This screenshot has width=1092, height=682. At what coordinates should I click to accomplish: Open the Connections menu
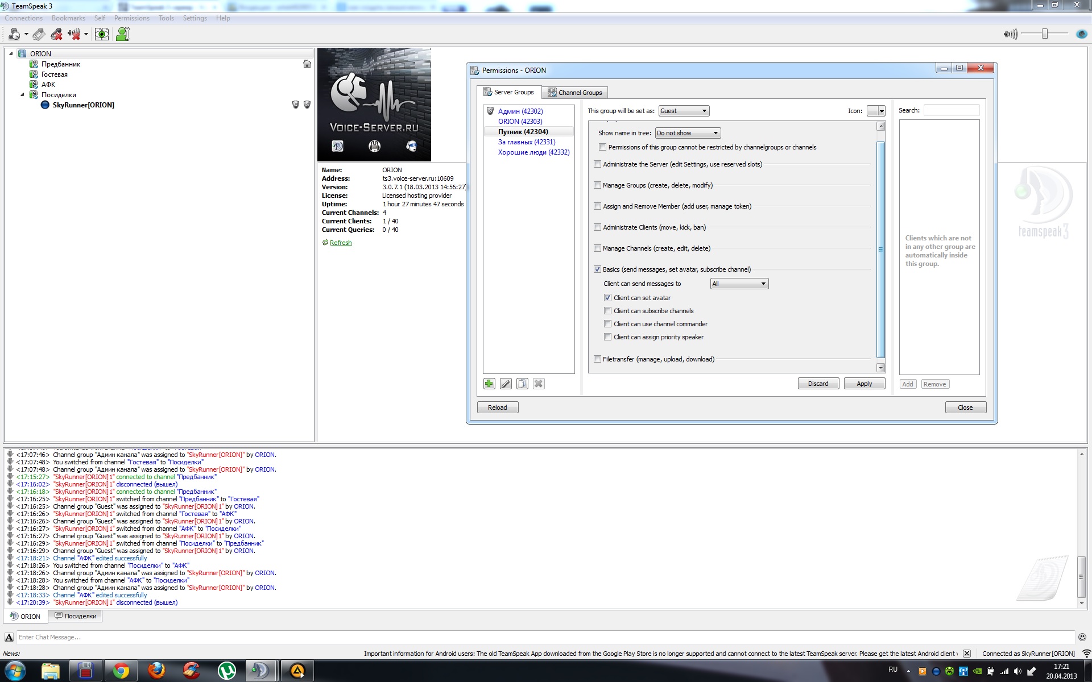23,18
